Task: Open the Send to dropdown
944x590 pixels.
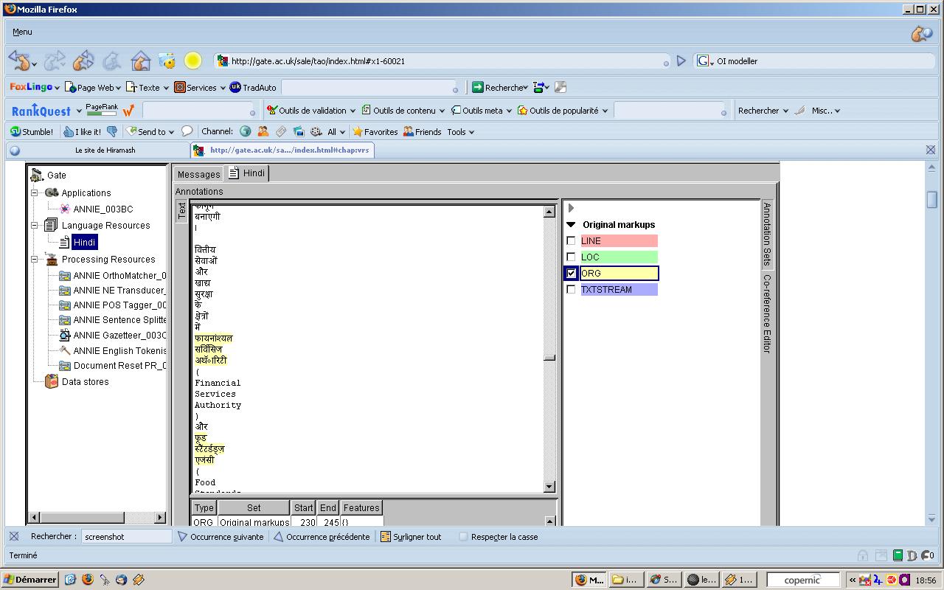Action: click(x=150, y=132)
